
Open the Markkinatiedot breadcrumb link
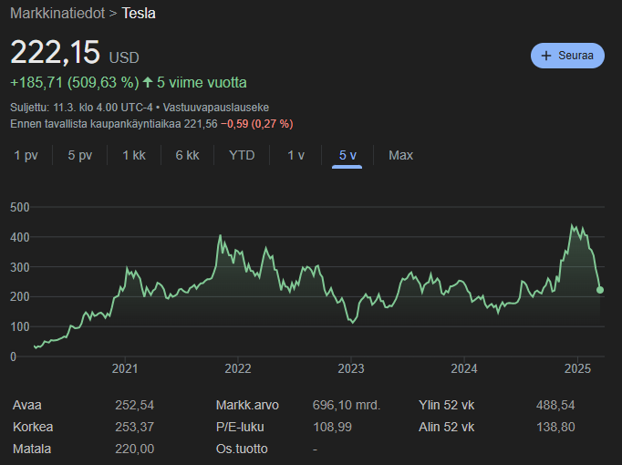[x=57, y=14]
